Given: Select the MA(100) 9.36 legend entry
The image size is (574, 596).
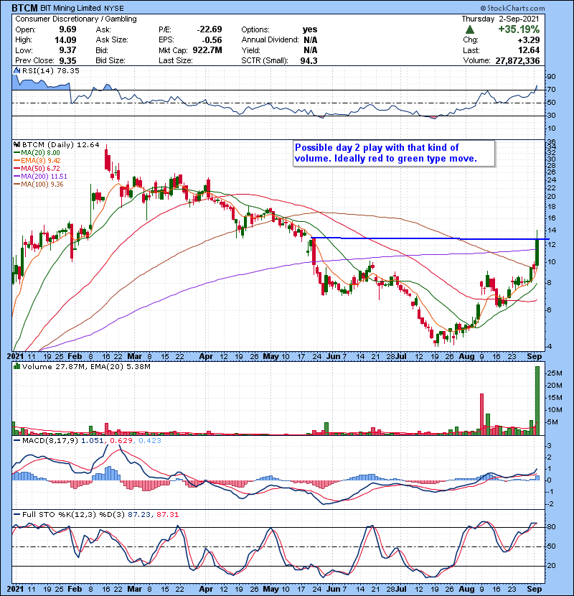Looking at the screenshot, I should [39, 185].
